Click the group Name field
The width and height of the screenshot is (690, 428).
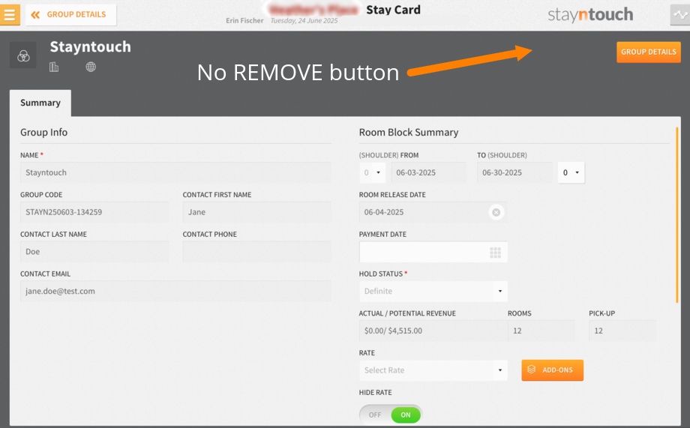click(175, 172)
